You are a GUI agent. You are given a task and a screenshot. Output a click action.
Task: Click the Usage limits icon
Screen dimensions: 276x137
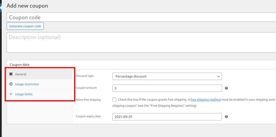coord(11,94)
